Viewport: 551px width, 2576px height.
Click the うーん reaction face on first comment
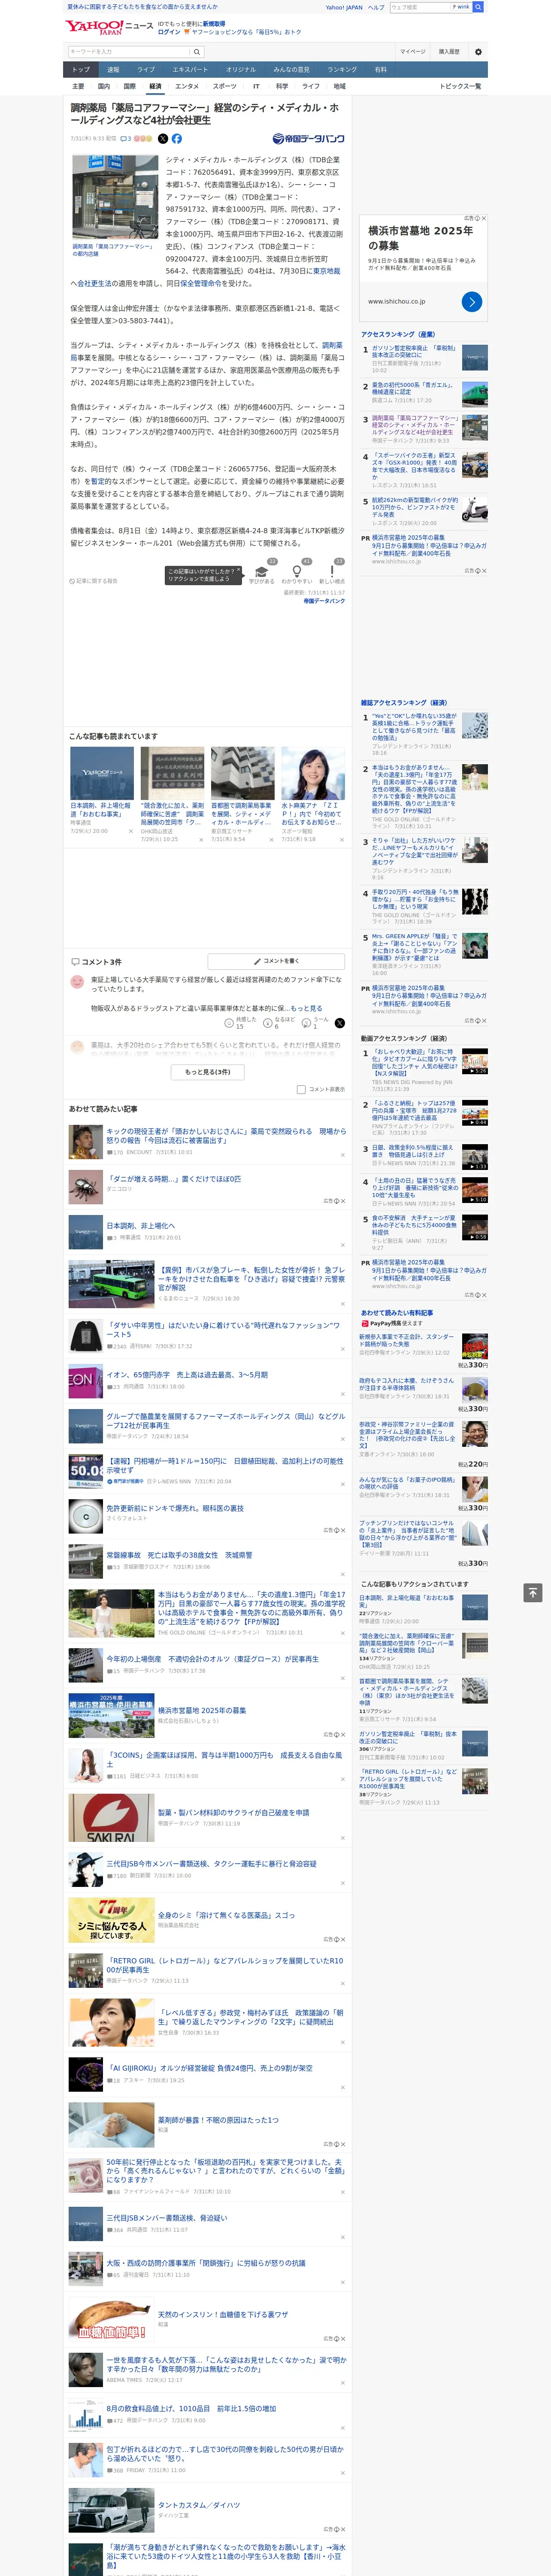point(306,1023)
